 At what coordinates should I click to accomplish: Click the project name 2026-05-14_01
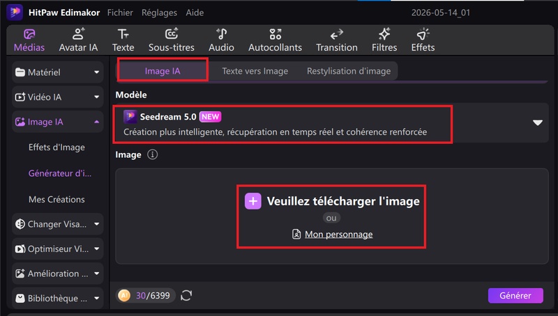click(441, 13)
